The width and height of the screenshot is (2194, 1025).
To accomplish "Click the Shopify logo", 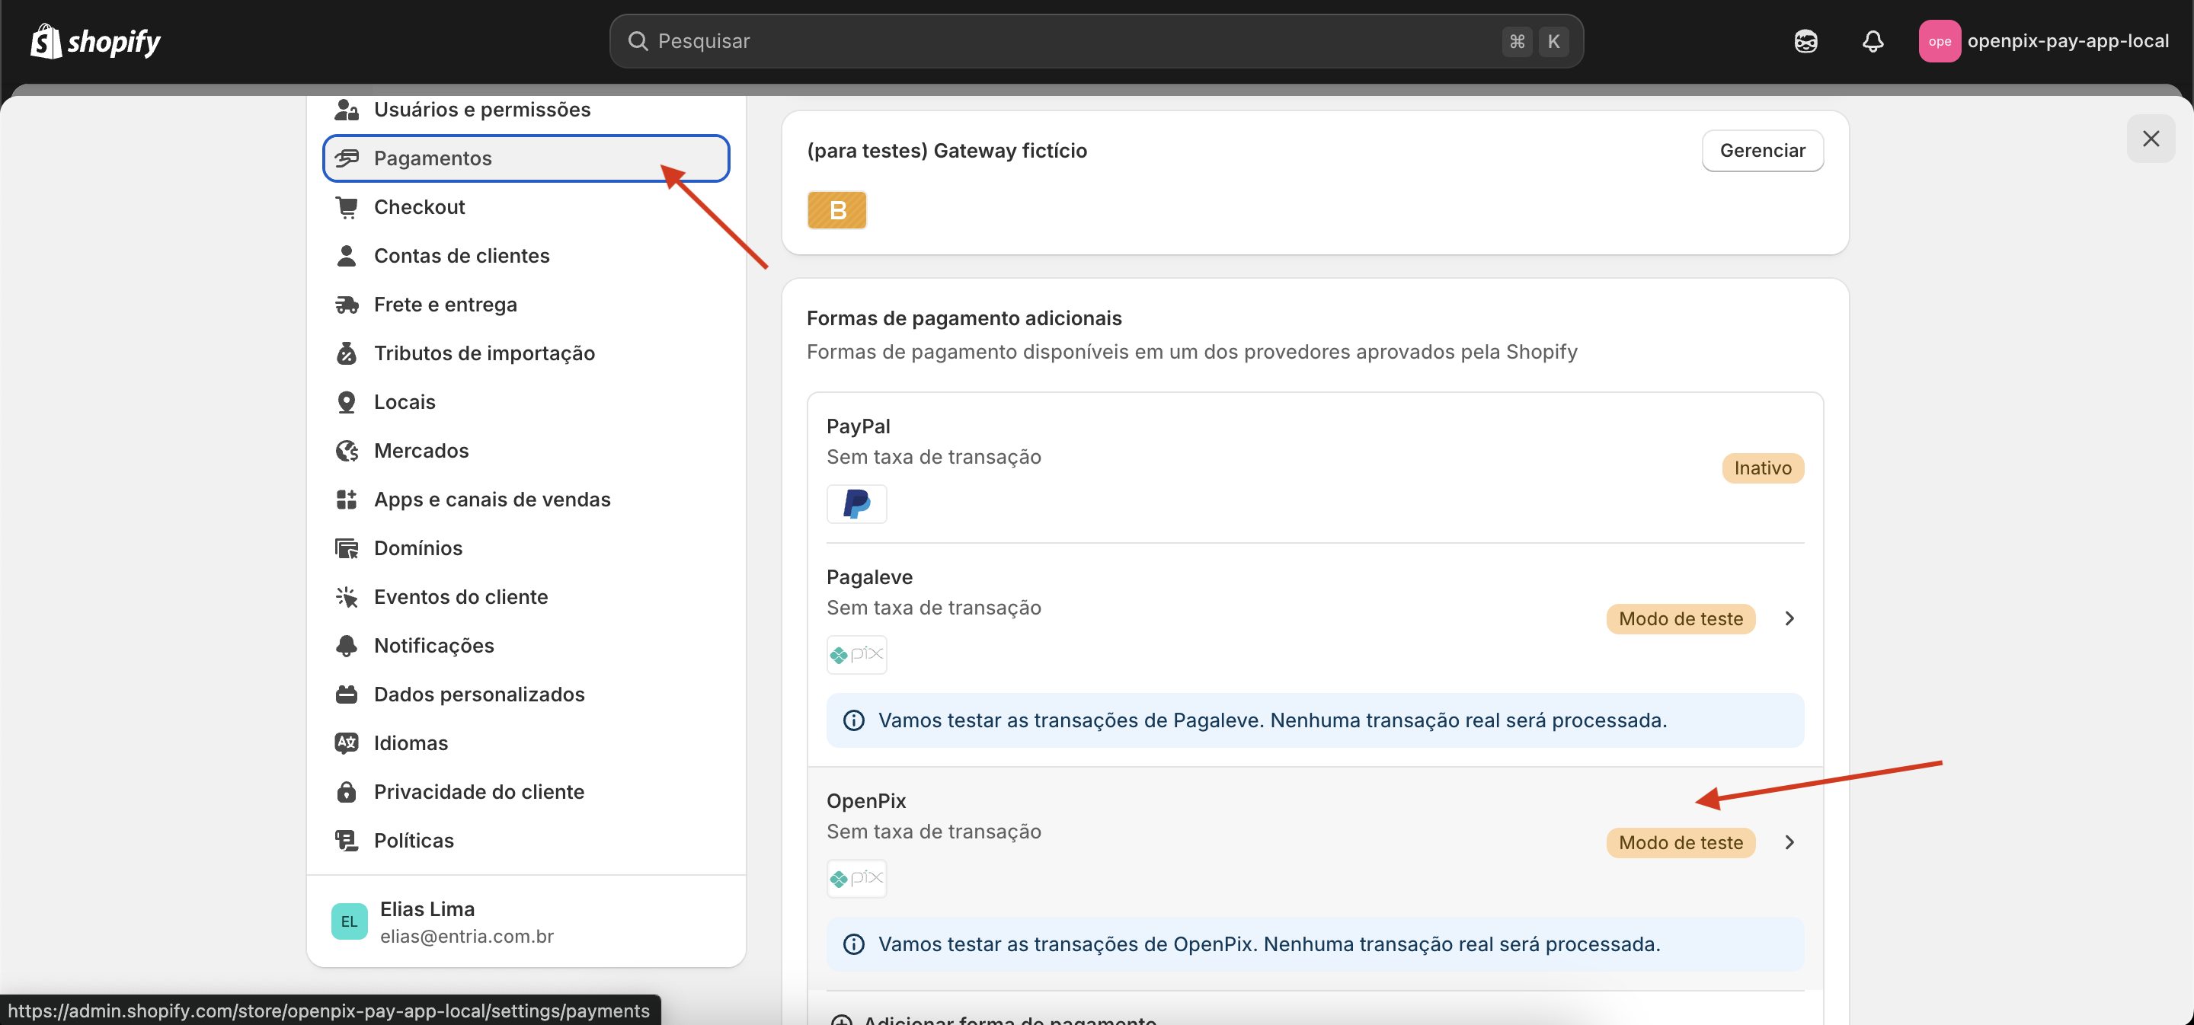I will pyautogui.click(x=94, y=40).
